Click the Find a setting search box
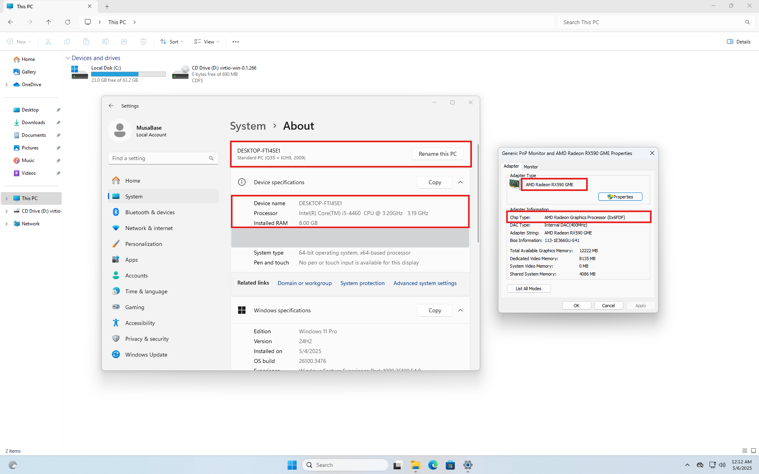Viewport: 759px width, 474px height. point(163,158)
